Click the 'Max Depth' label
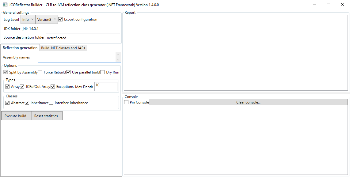 [x=84, y=87]
